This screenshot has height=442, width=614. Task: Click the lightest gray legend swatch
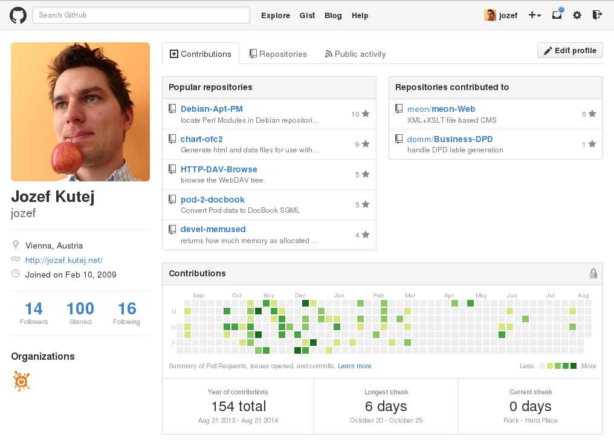pyautogui.click(x=542, y=366)
